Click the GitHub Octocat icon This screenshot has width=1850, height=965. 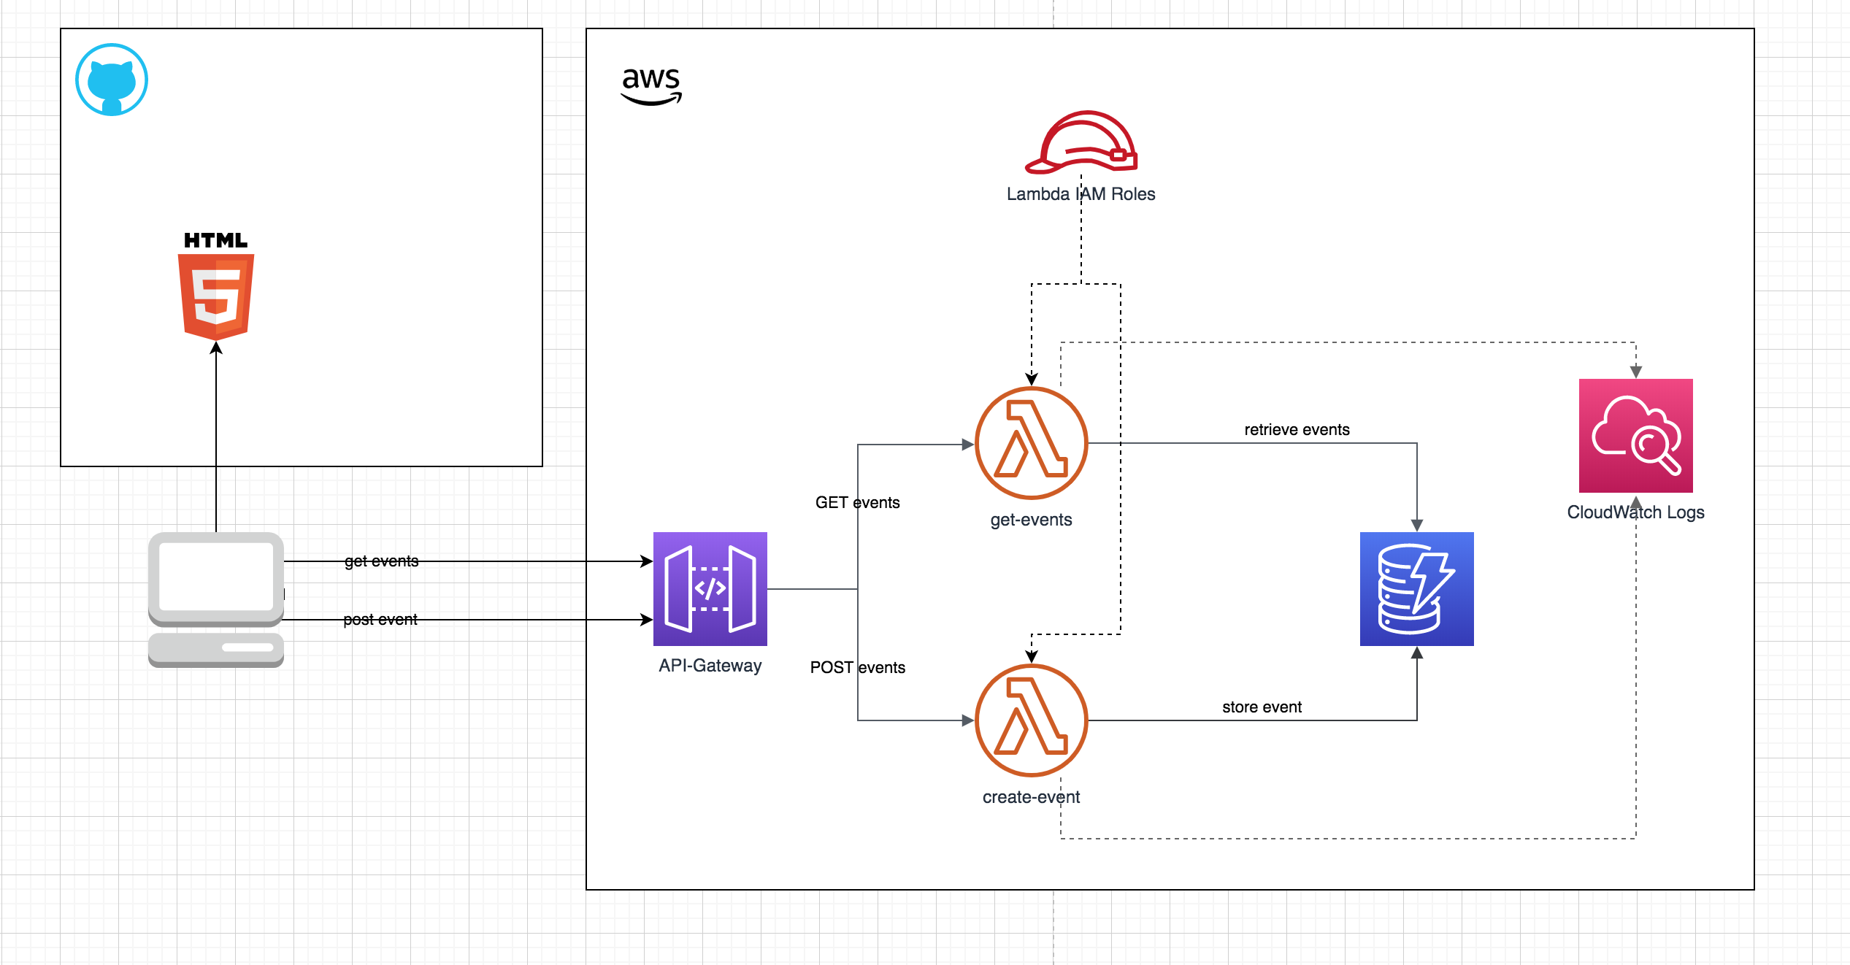112,80
